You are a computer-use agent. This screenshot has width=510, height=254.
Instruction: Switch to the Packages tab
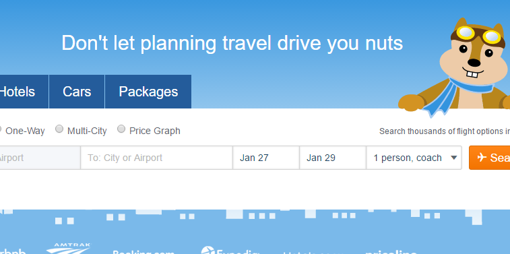[x=148, y=92]
